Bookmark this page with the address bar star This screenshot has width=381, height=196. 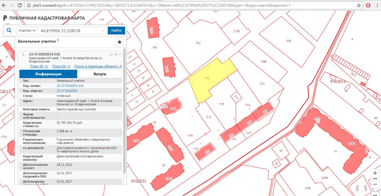pyautogui.click(x=359, y=5)
